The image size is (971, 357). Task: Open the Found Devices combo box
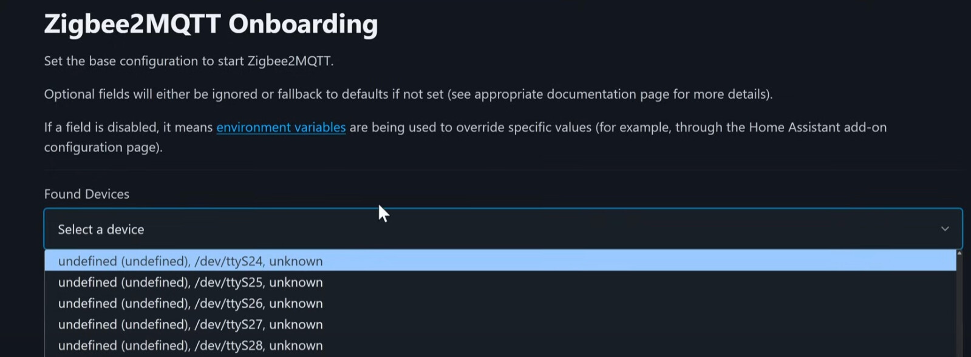pos(486,229)
